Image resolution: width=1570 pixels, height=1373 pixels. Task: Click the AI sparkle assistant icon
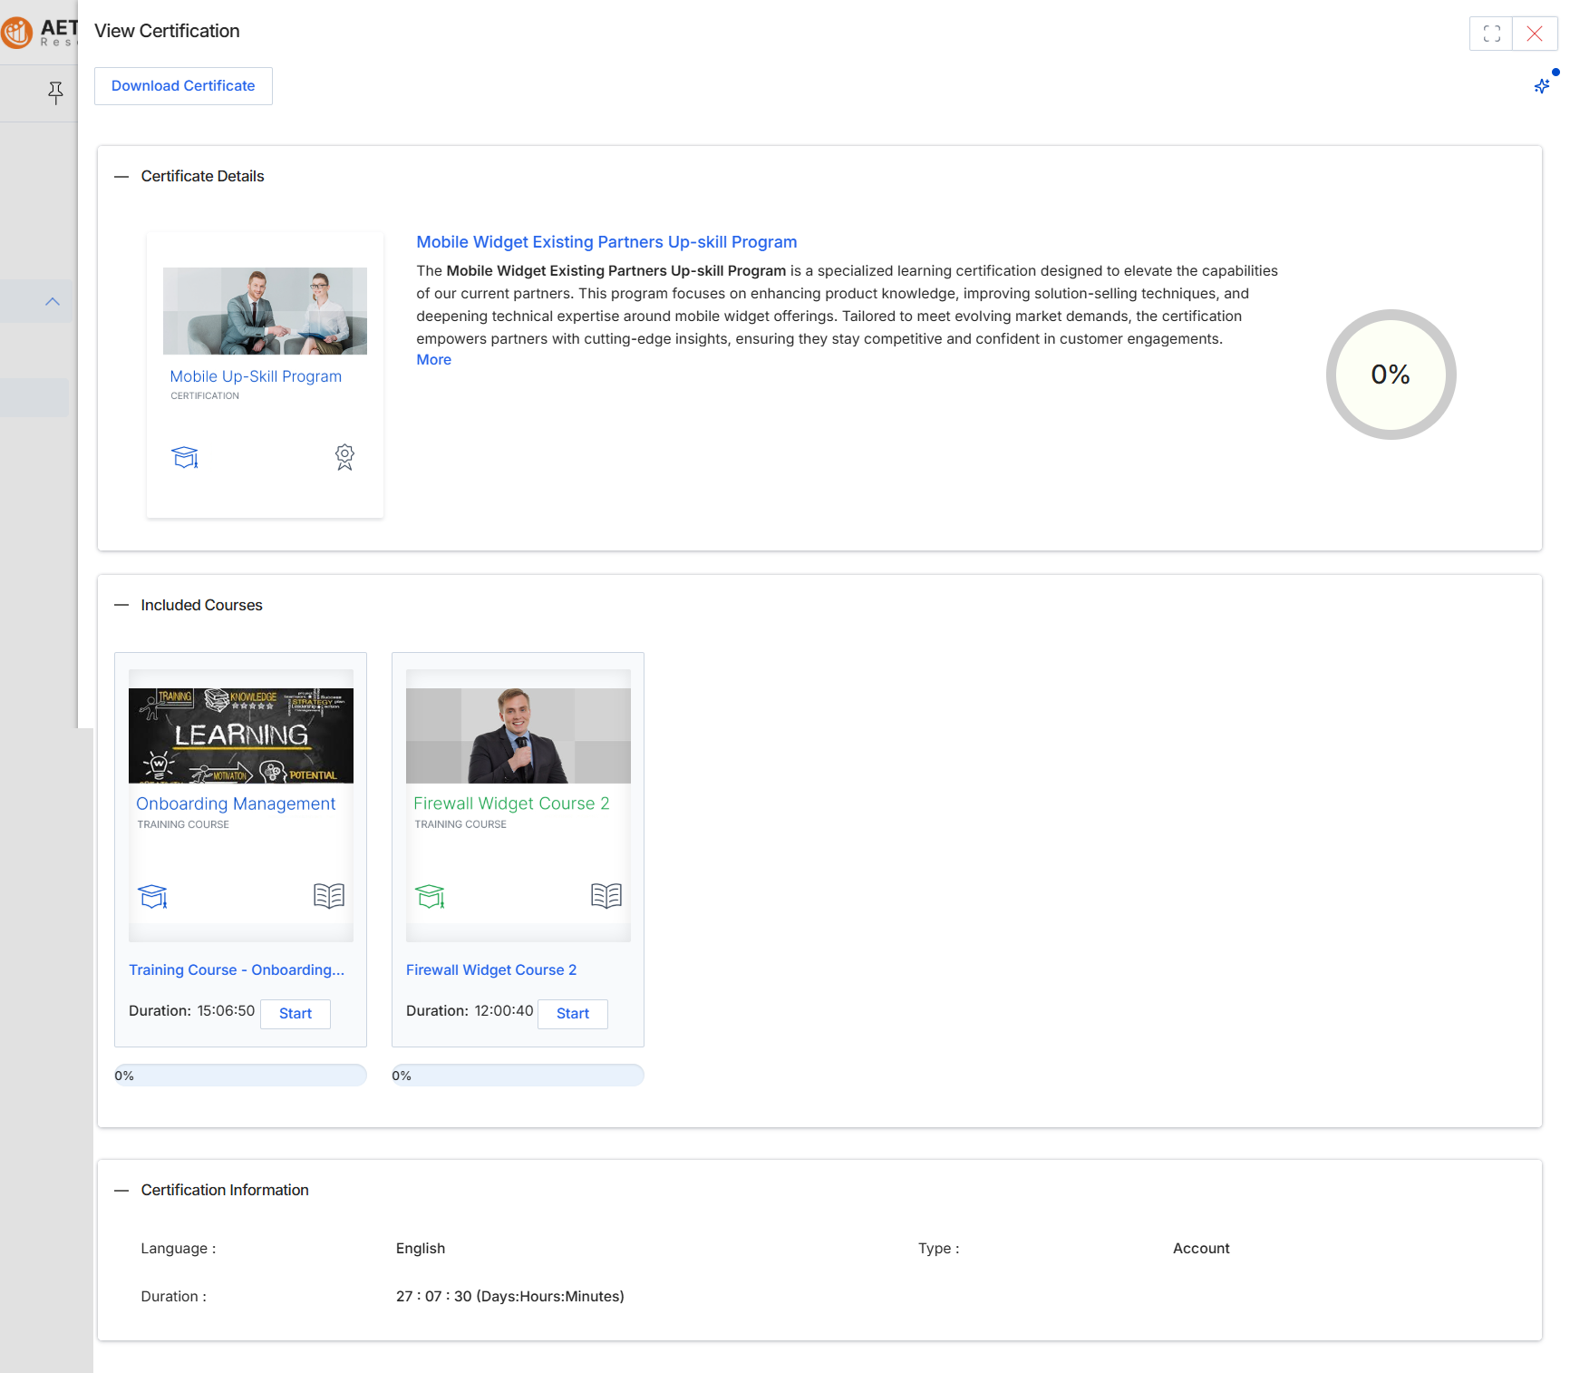click(x=1542, y=86)
